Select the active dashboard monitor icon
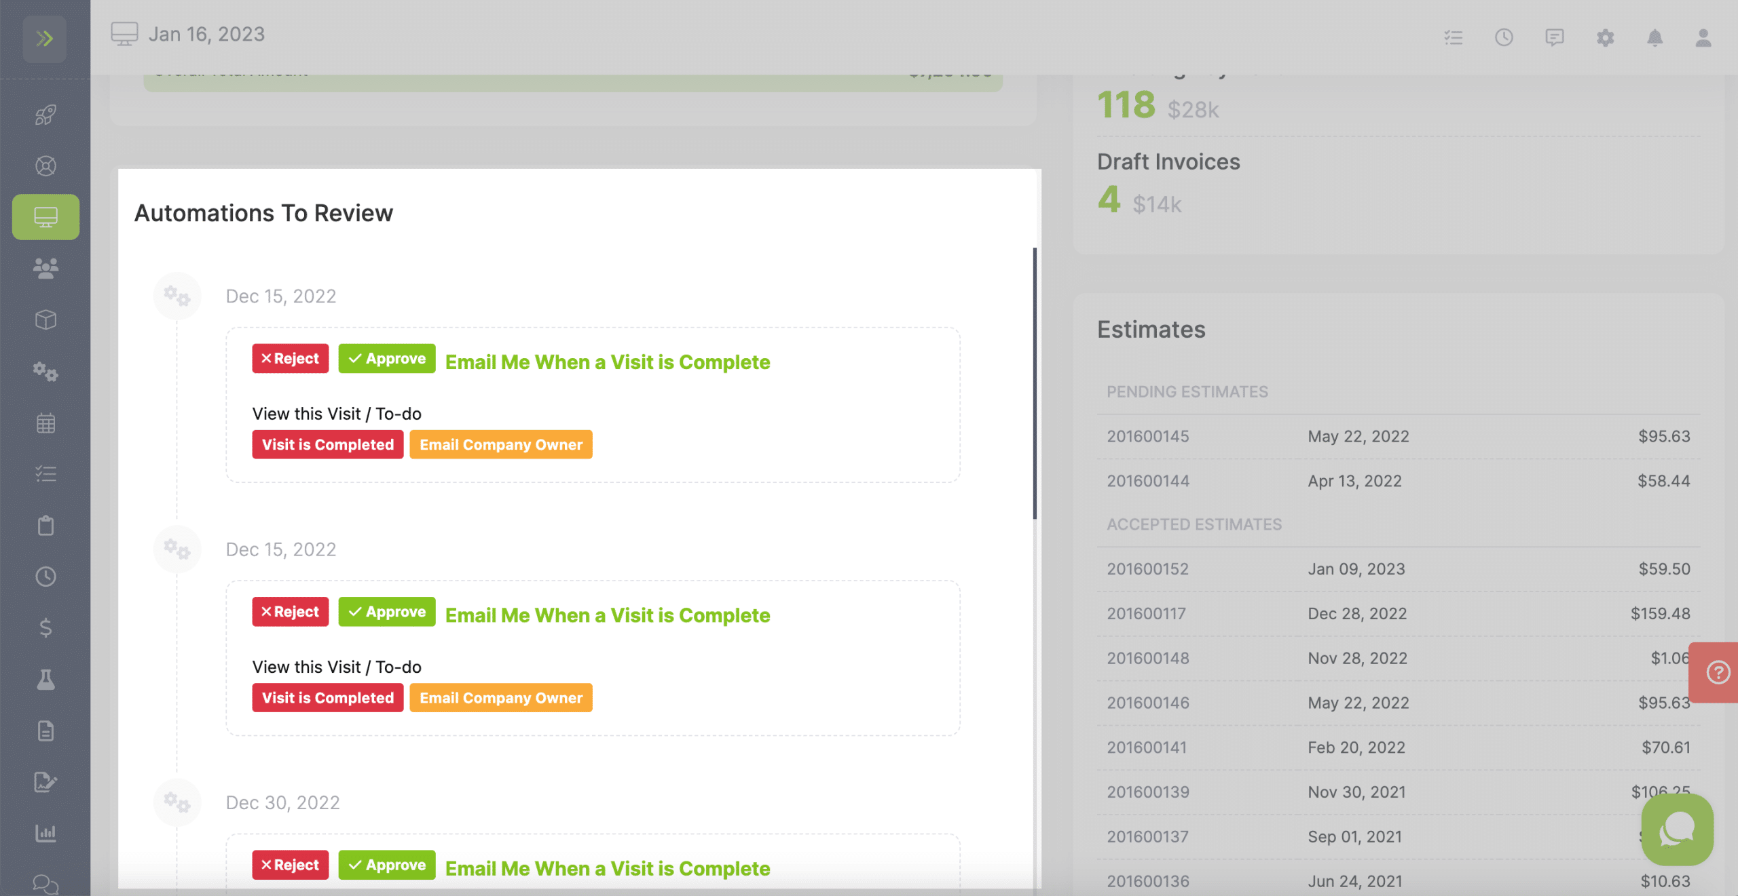 click(45, 217)
